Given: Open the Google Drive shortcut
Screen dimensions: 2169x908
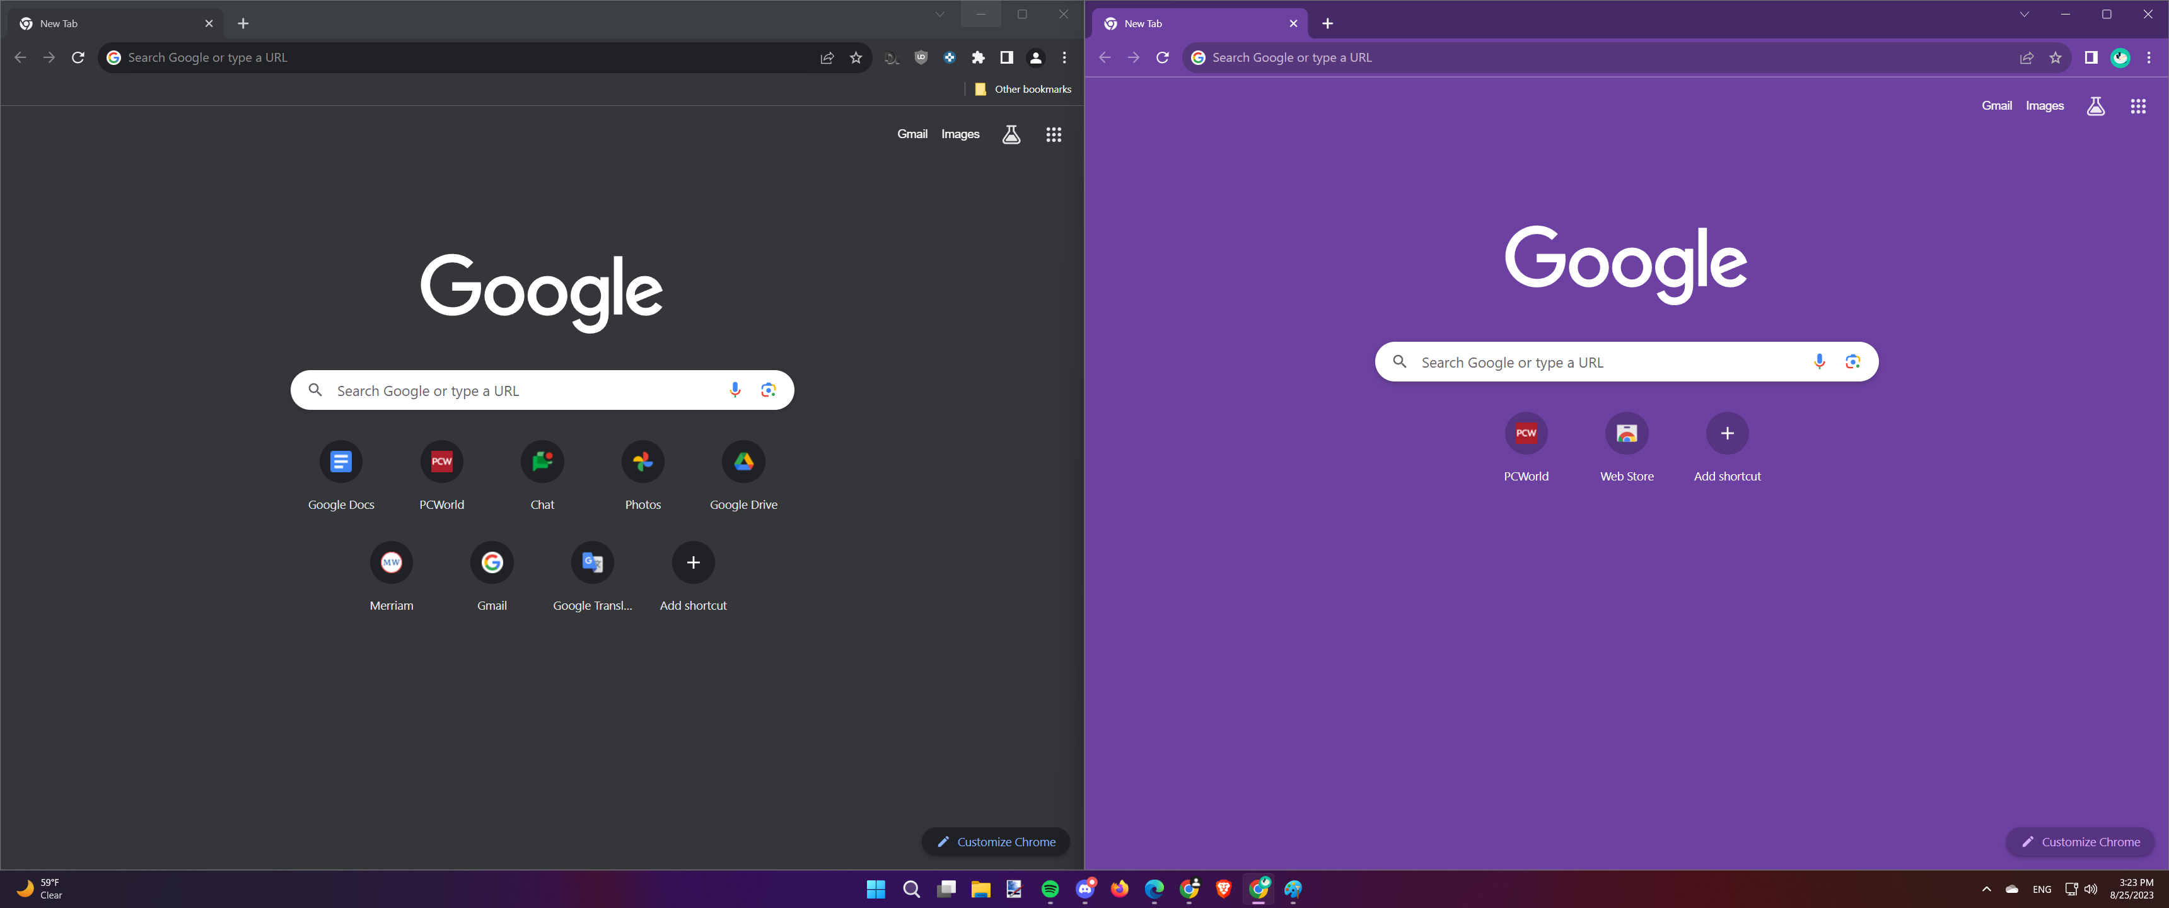Looking at the screenshot, I should [x=743, y=476].
